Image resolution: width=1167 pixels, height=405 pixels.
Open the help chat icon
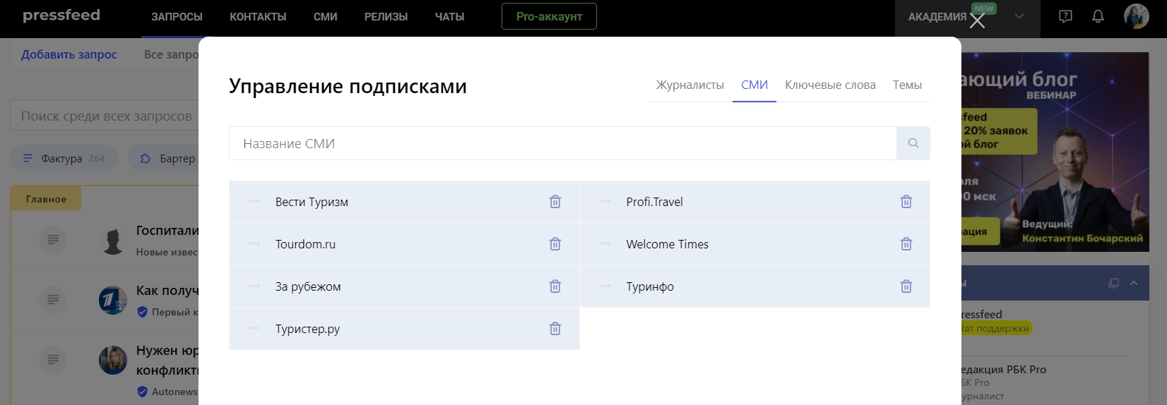point(1065,16)
